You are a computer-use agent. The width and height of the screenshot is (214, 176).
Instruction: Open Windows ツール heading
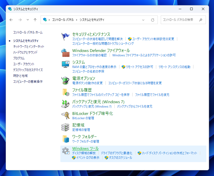(86, 148)
